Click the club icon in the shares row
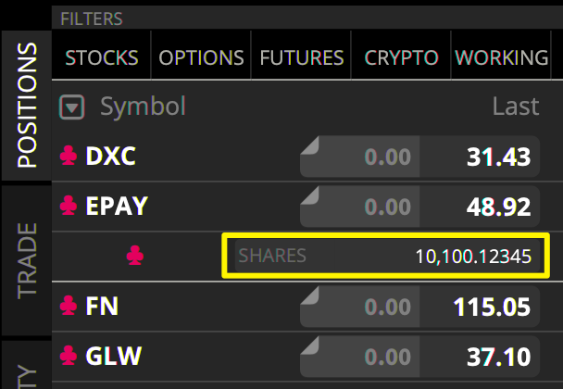This screenshot has width=563, height=389. coord(135,255)
